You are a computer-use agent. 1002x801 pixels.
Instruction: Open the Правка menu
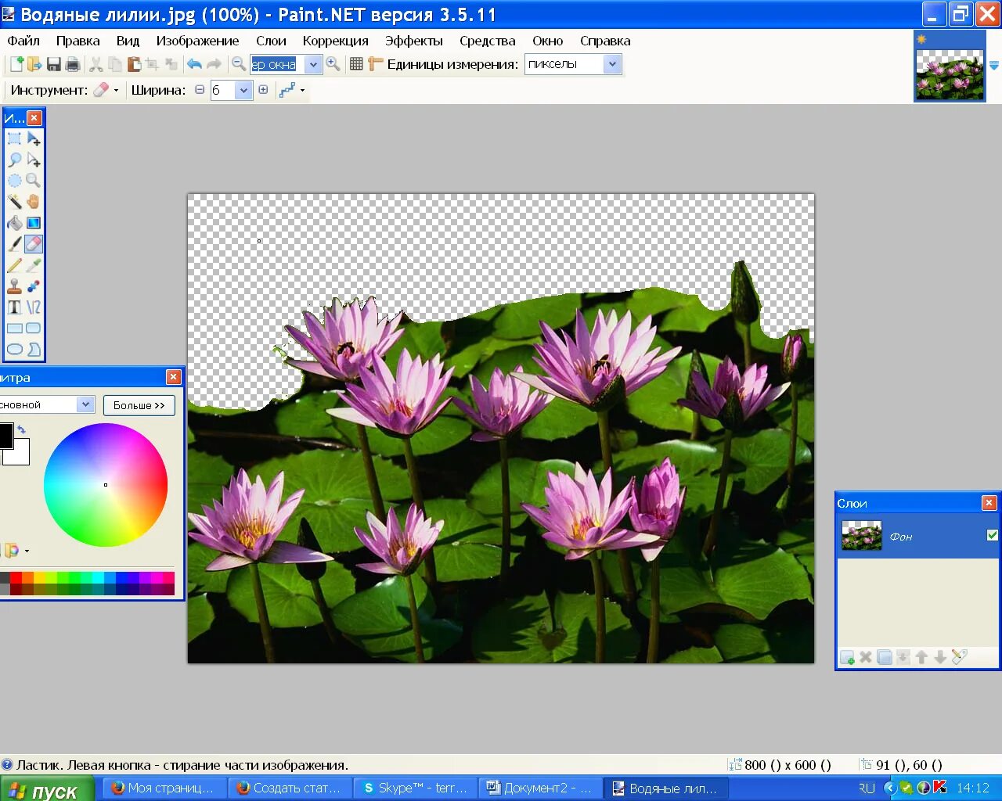click(77, 41)
